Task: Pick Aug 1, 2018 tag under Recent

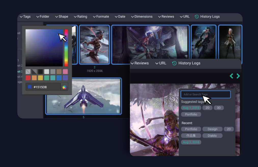Action: (x=191, y=142)
